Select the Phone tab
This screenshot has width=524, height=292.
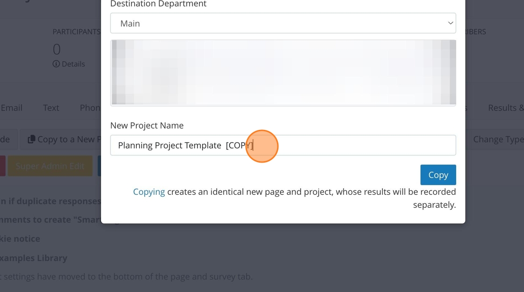pos(90,108)
